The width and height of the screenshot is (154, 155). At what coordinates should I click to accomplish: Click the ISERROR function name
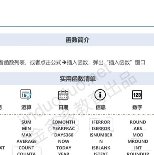coord(101,129)
